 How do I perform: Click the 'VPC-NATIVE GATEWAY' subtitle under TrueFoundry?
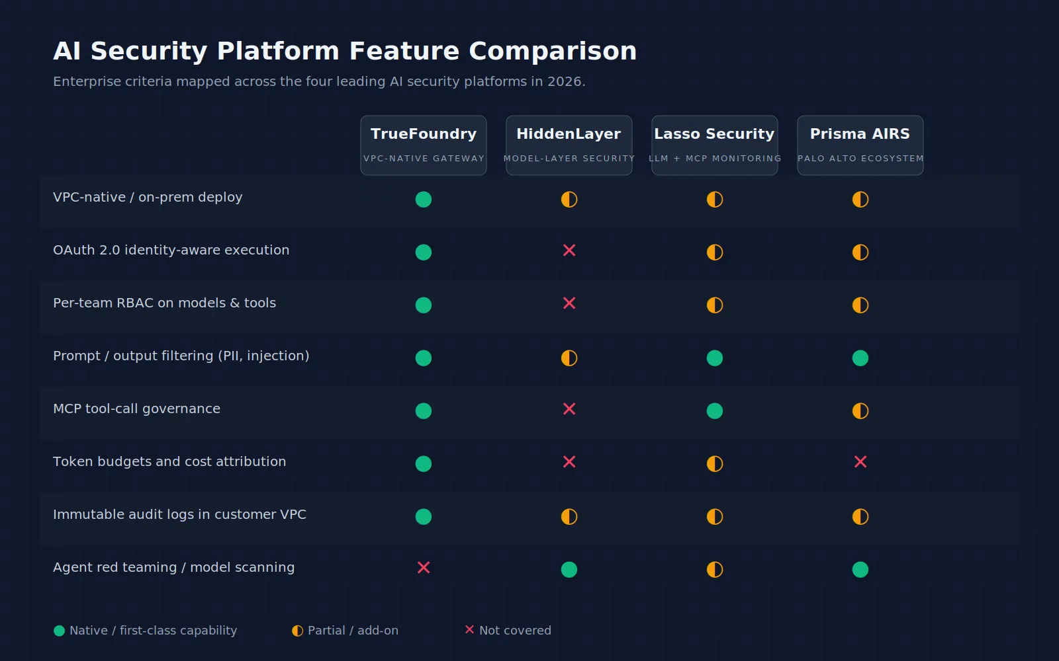tap(424, 159)
